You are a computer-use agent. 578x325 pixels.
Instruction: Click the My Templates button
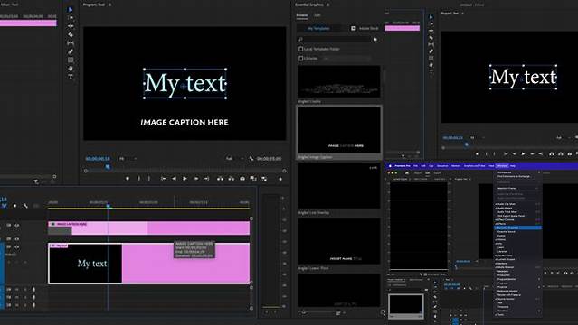(318, 28)
